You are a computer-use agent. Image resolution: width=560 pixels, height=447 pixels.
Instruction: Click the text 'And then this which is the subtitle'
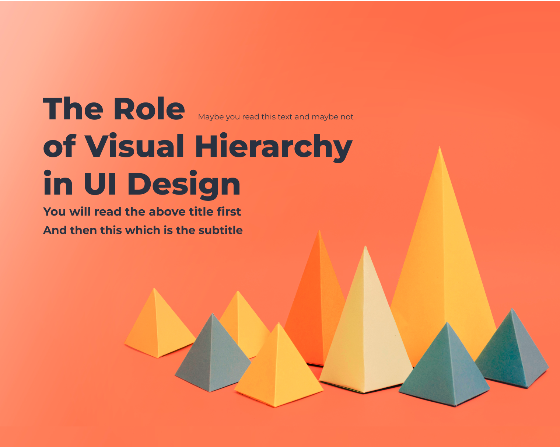(x=144, y=230)
